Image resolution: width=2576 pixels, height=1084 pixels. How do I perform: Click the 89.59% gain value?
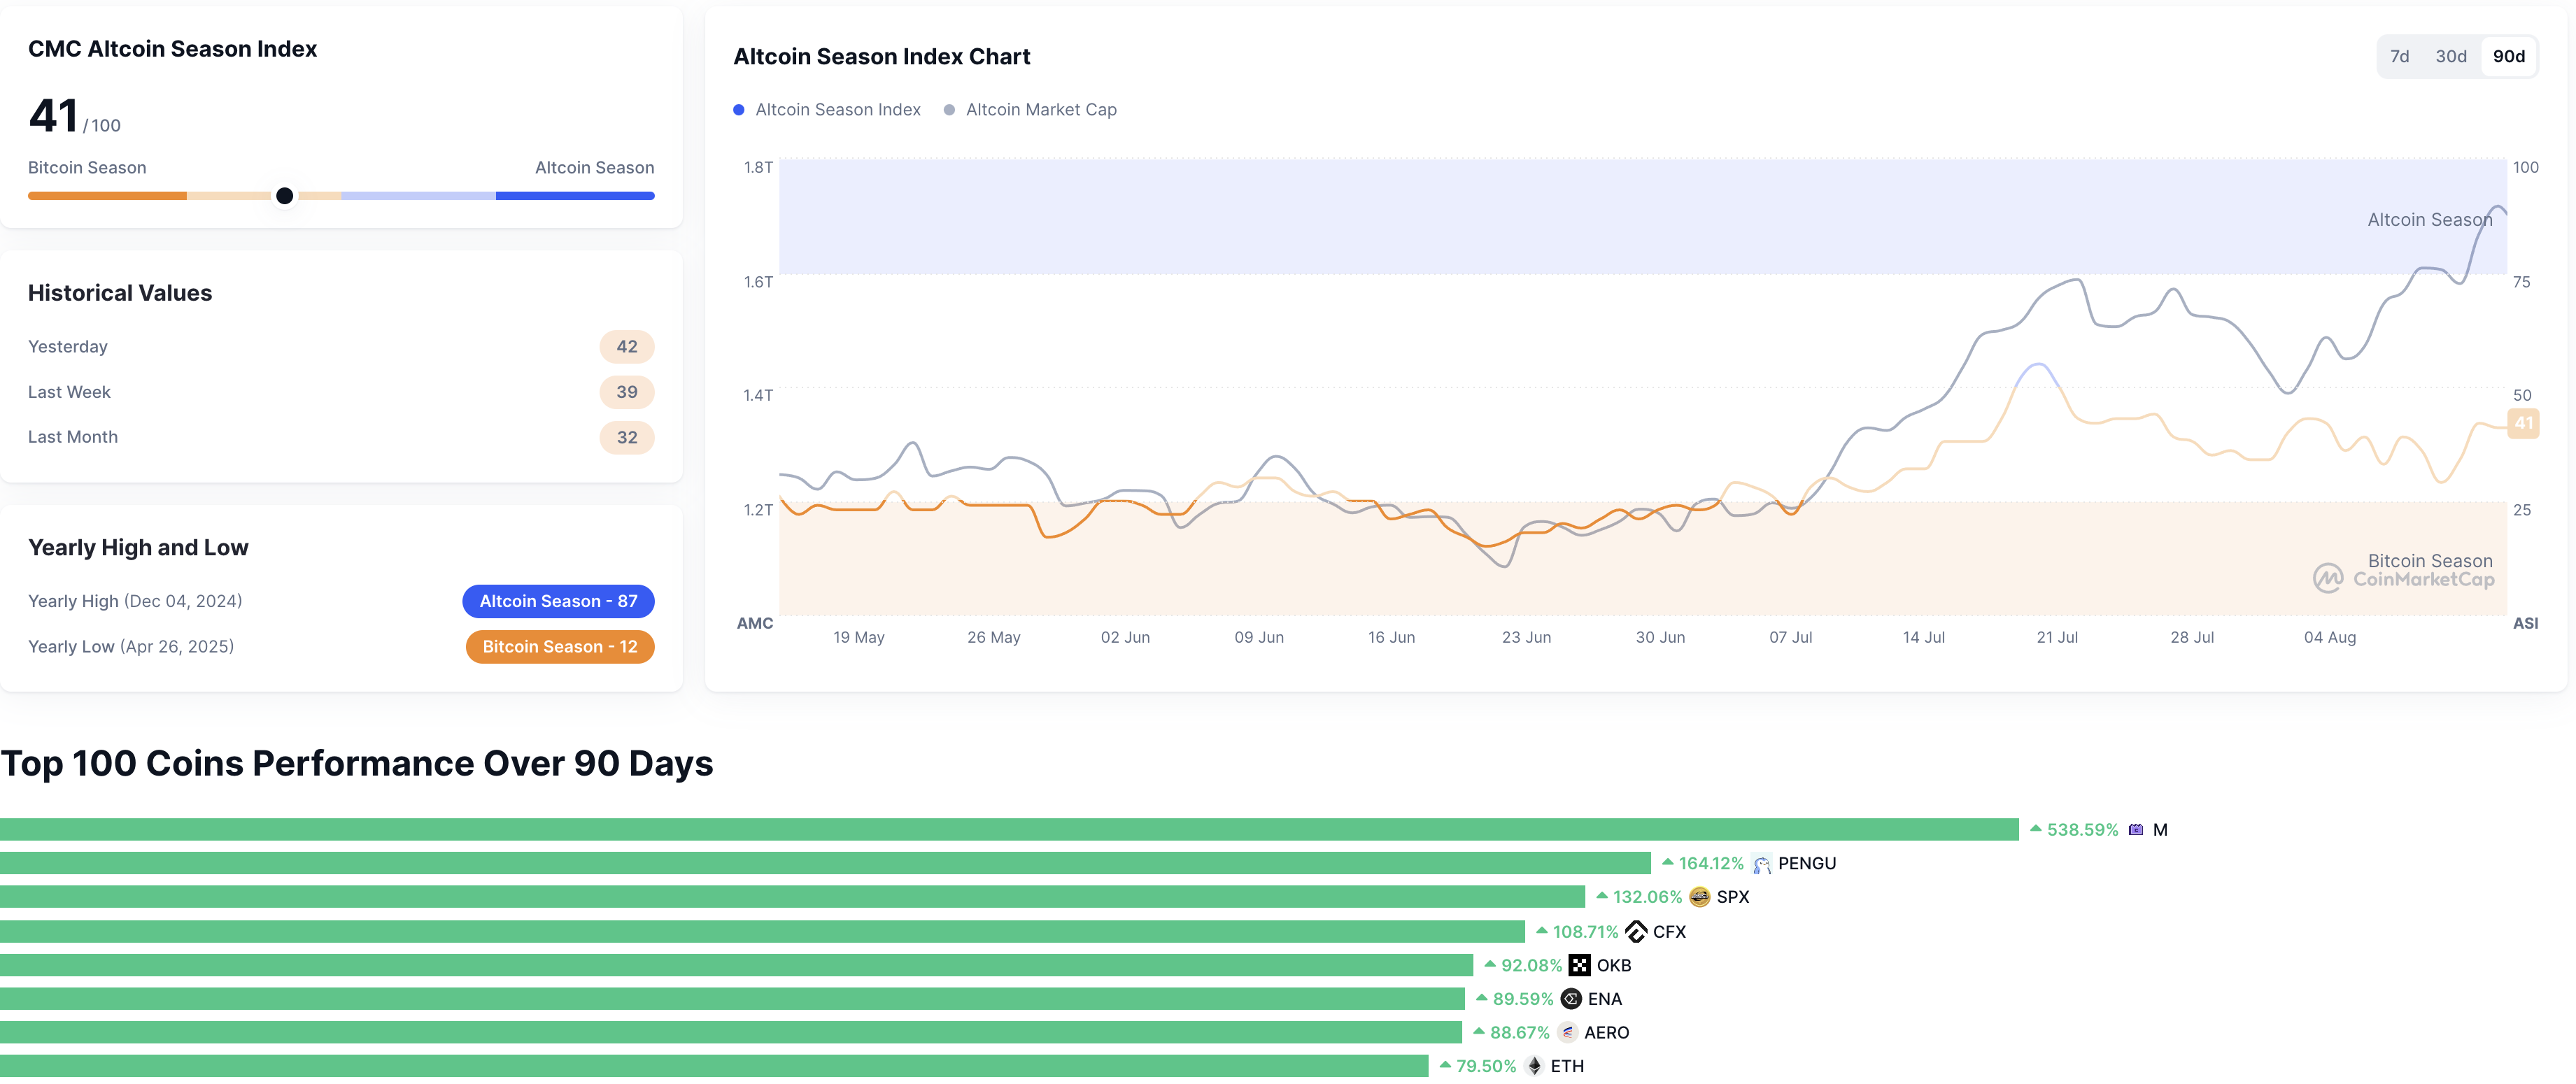click(1523, 999)
